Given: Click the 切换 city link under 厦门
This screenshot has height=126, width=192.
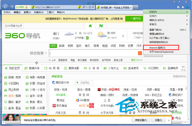Looking at the screenshot, I should [x=56, y=38].
